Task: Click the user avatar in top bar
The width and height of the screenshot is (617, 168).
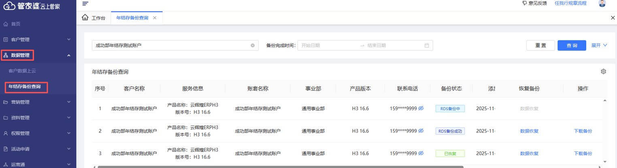Action: tap(602, 4)
